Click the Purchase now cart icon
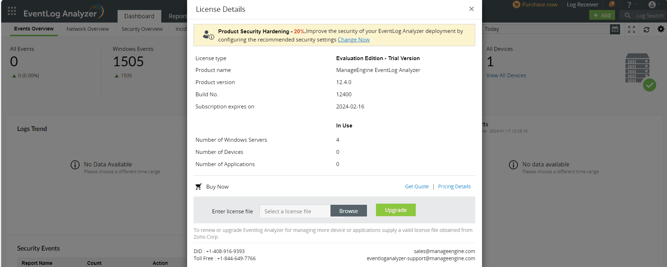Screen dimensions: 667x267 tap(516, 5)
